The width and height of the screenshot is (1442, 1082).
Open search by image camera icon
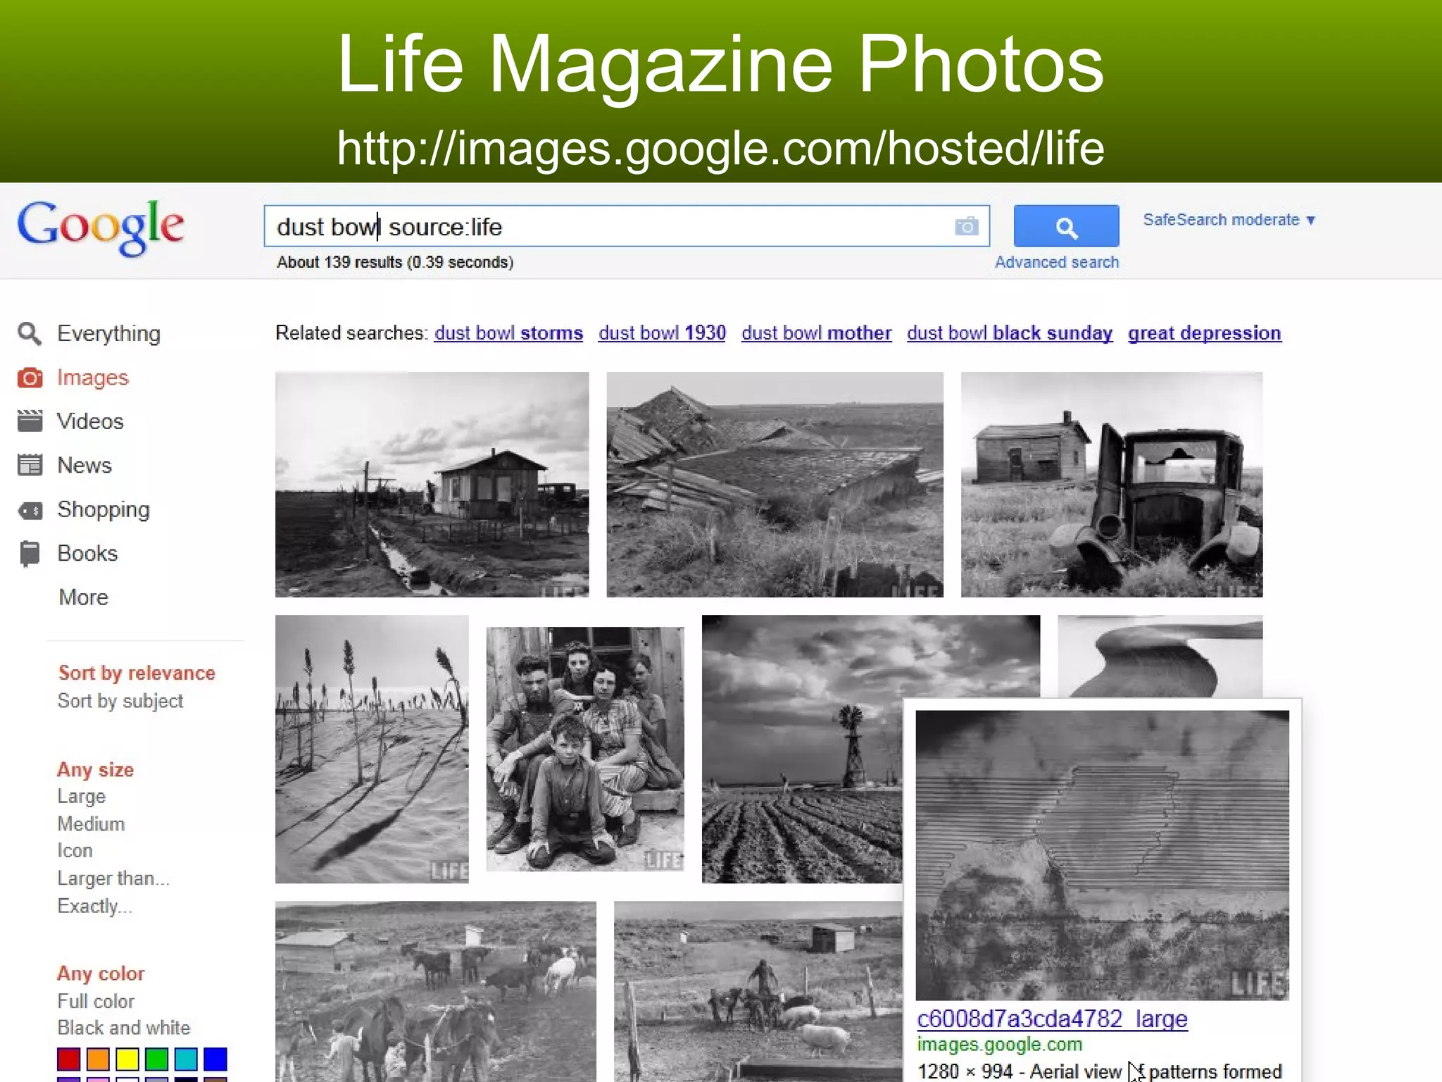click(x=967, y=226)
